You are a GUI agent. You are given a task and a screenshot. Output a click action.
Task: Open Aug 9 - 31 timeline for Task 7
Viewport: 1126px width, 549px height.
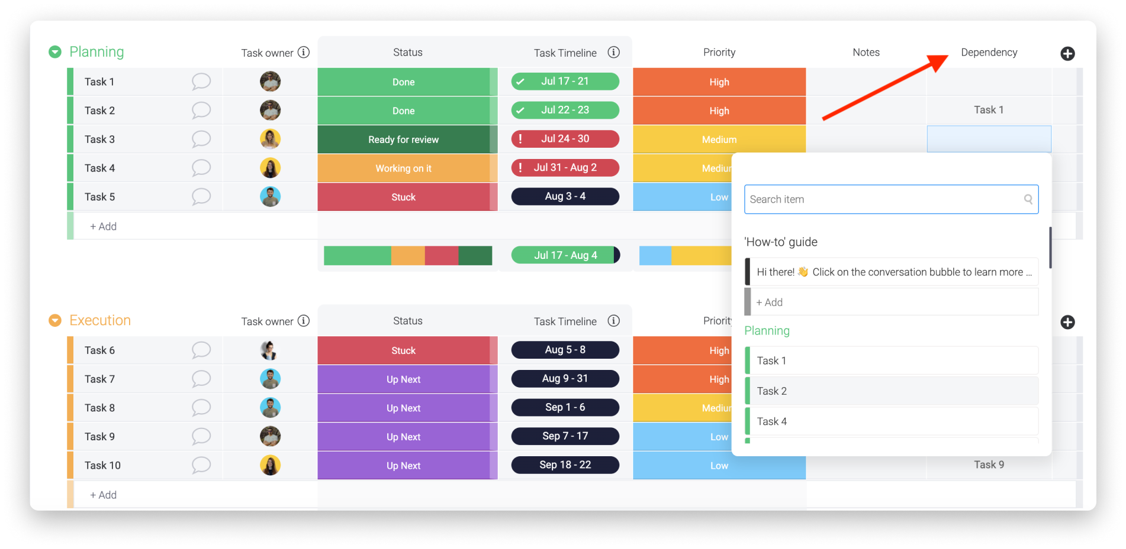(x=565, y=378)
